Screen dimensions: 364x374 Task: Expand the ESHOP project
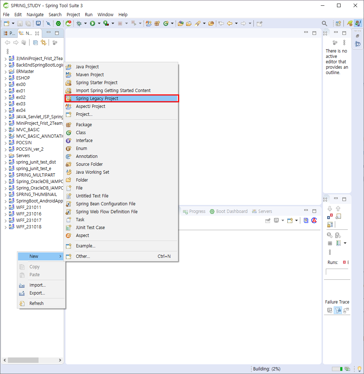coord(6,78)
